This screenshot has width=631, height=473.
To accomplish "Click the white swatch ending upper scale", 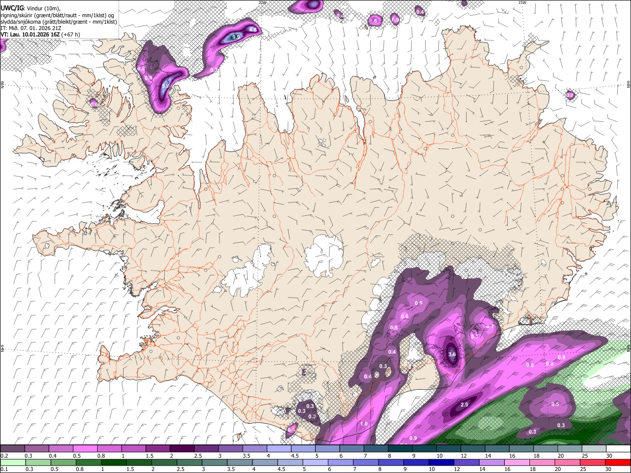I will (618, 449).
